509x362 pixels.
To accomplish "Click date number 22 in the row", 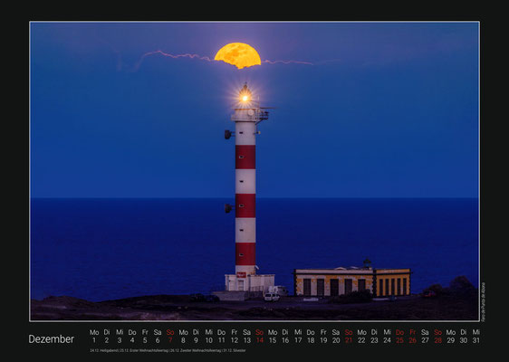I will (361, 340).
